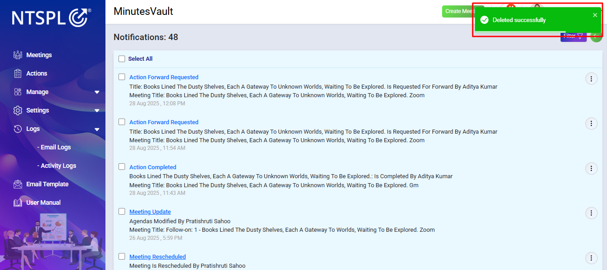Collapse the Logs submenu arrow
Viewport: 607px width, 270px height.
point(97,129)
